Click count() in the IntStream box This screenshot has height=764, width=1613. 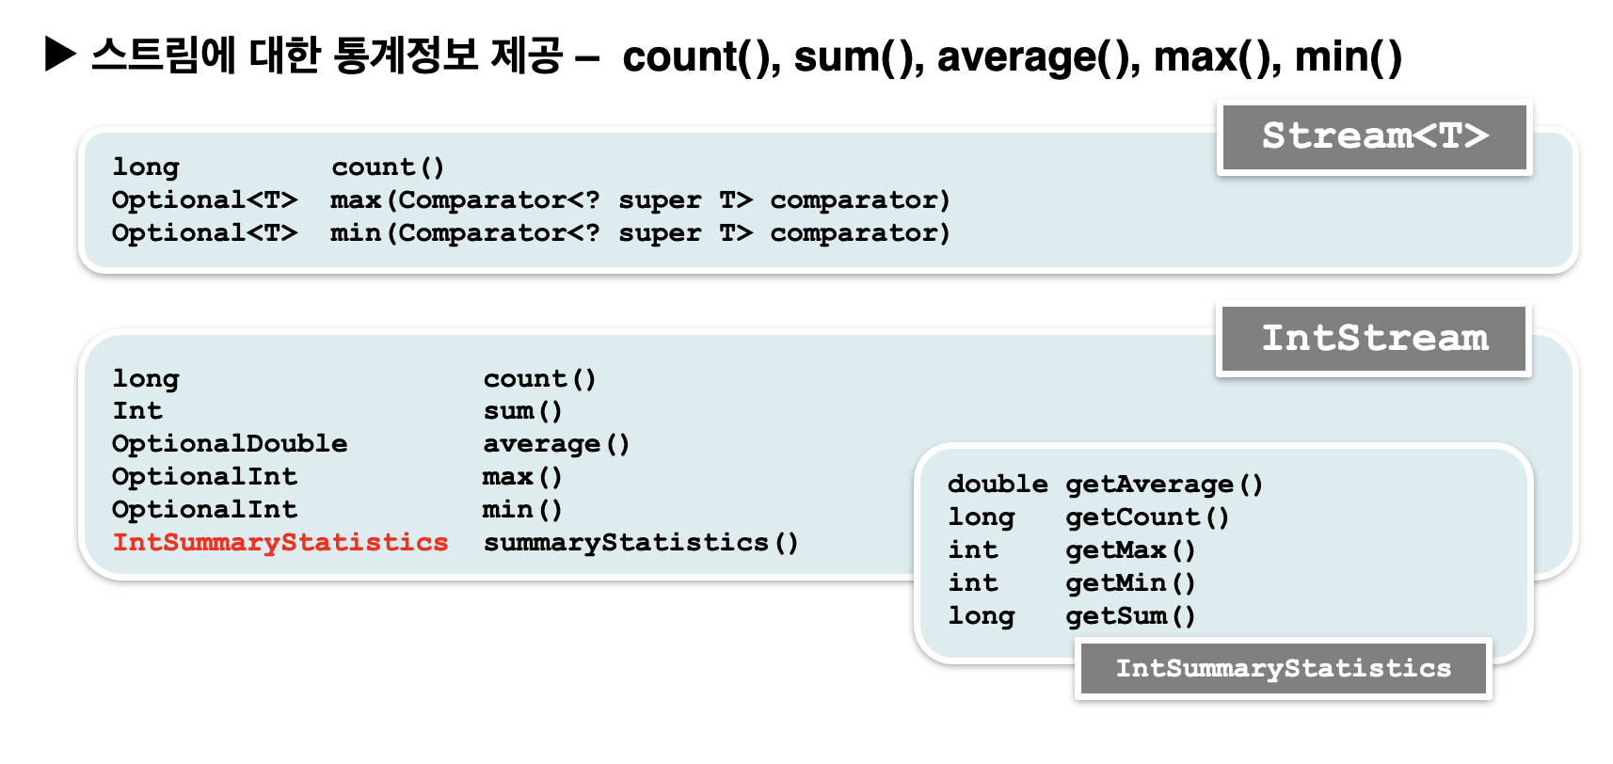539,379
